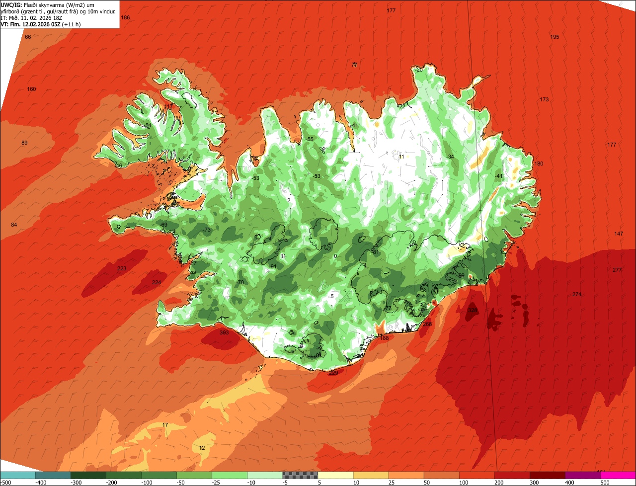Click the 147 flux value

618,234
